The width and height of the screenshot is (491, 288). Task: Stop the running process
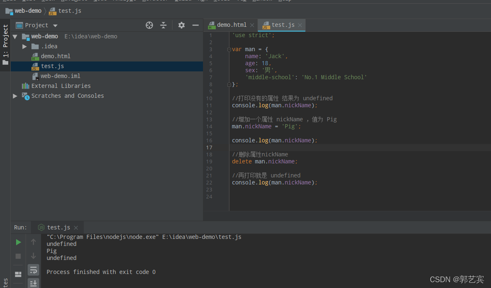(18, 256)
